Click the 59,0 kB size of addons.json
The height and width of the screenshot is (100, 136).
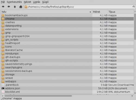click(x=103, y=88)
